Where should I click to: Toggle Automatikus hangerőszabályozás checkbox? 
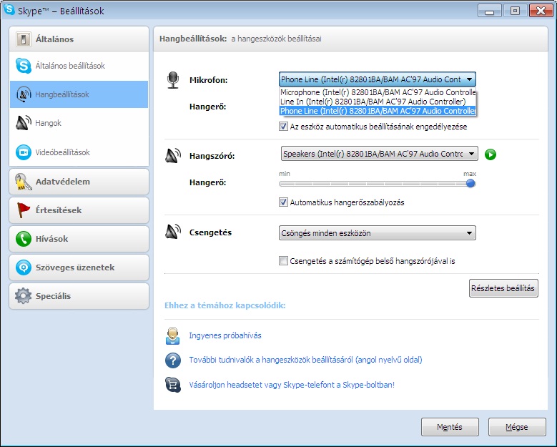click(283, 202)
